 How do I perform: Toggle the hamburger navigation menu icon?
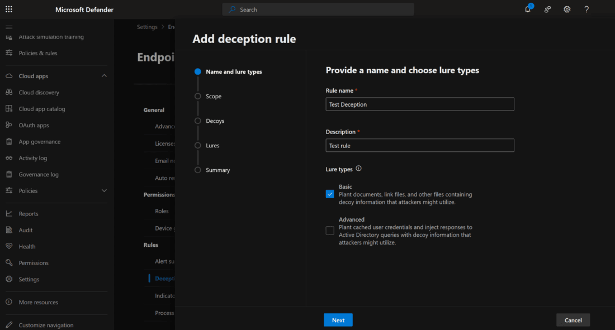pos(9,27)
